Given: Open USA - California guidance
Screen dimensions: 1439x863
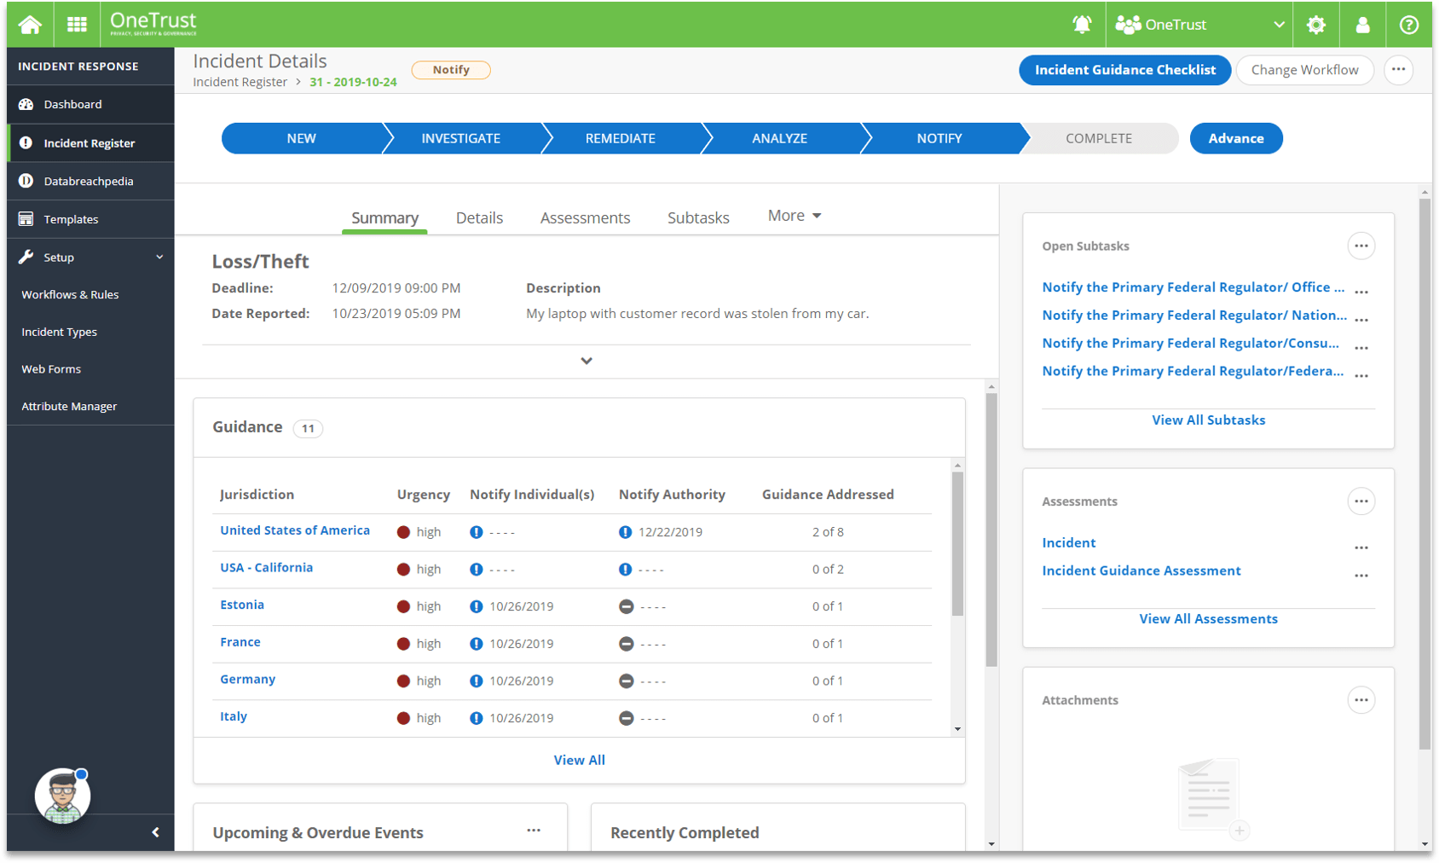Looking at the screenshot, I should (x=266, y=568).
